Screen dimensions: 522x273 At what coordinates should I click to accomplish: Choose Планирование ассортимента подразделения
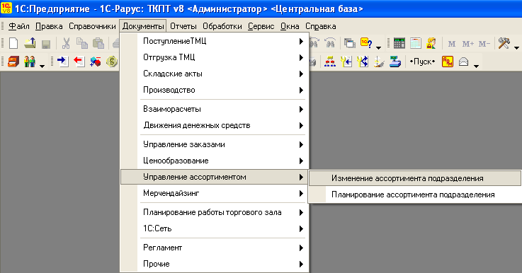[415, 194]
